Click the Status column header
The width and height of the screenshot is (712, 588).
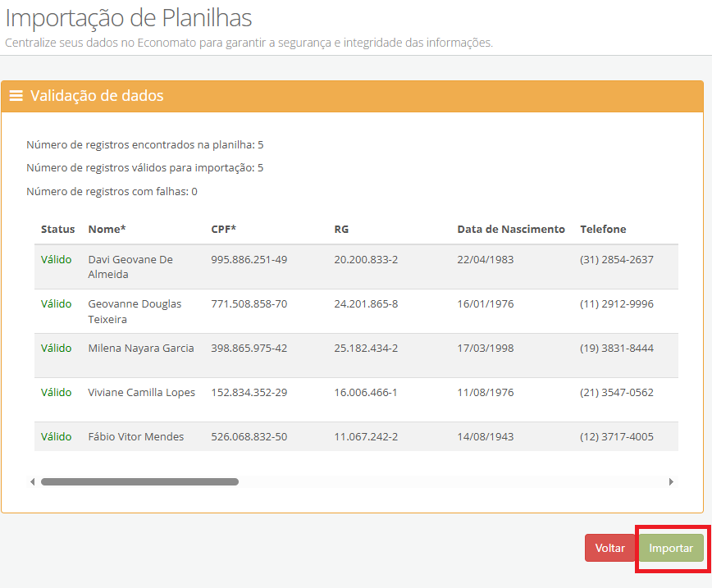point(57,230)
